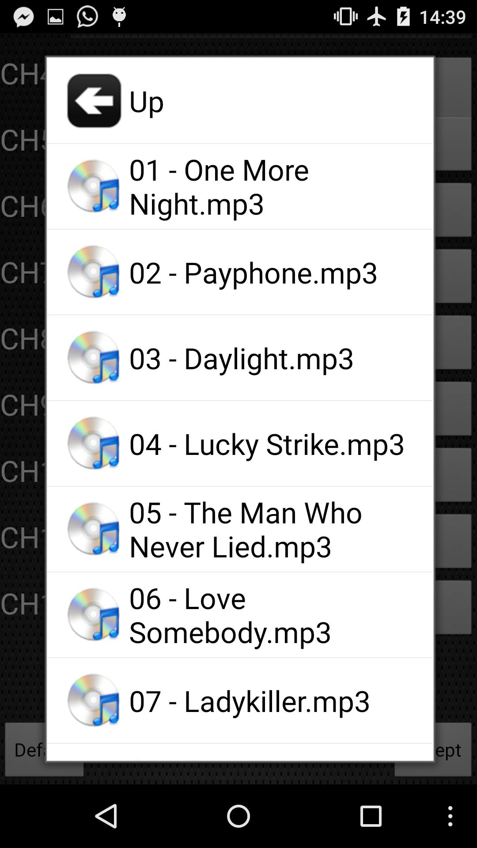This screenshot has height=848, width=477.
Task: Tap the CD icon beside One More Night
Action: click(94, 186)
